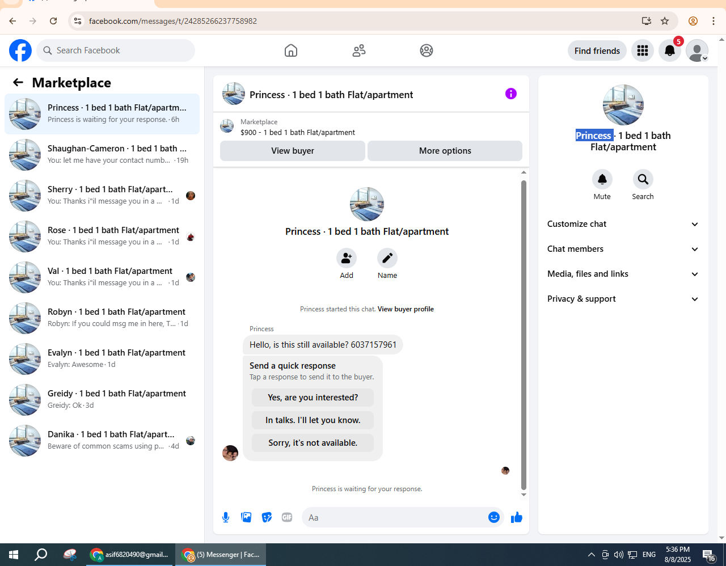
Task: Send quick reply 'Yes, are you interested?'
Action: click(x=313, y=398)
